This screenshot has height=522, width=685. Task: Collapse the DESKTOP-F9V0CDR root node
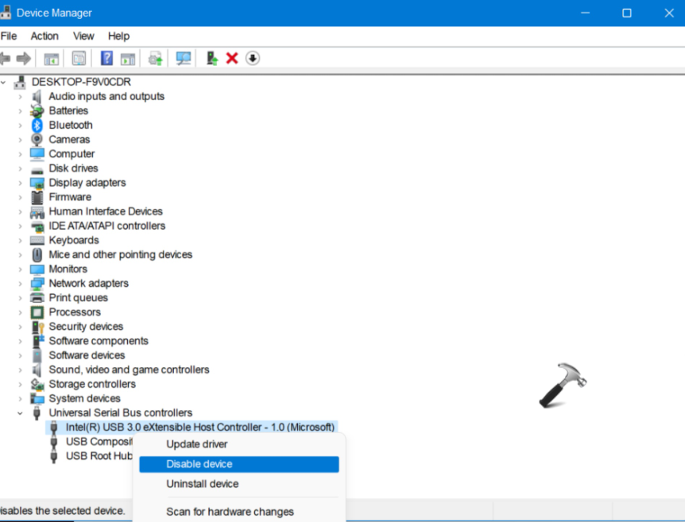4,82
